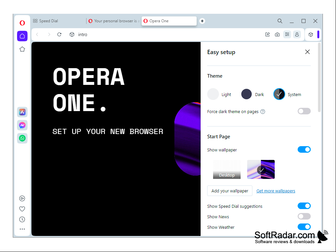Go back with the back arrow
Image resolution: width=336 pixels, height=252 pixels.
point(37,34)
